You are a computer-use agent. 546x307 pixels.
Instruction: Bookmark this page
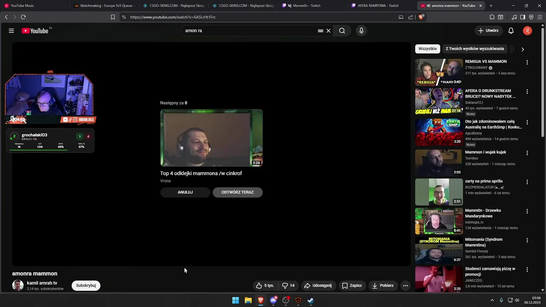pyautogui.click(x=113, y=17)
